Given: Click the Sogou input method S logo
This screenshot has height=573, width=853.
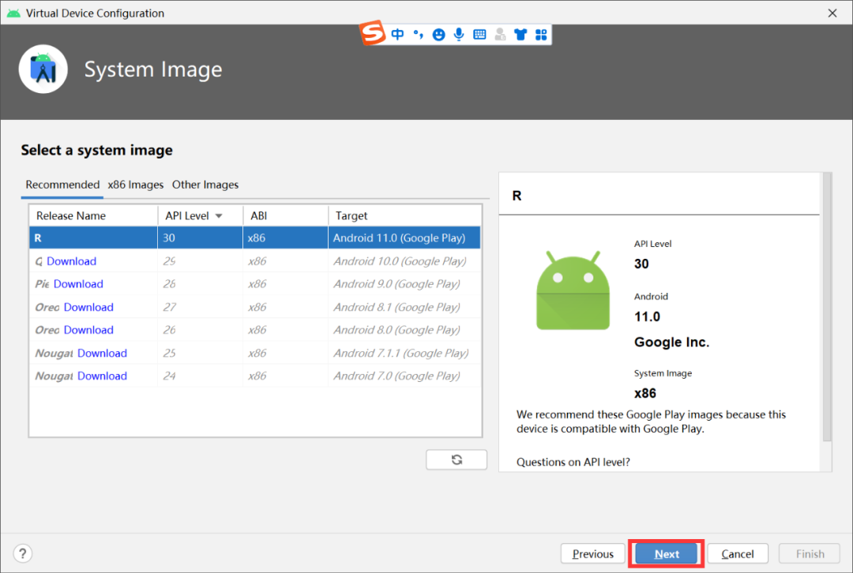Looking at the screenshot, I should click(x=373, y=32).
